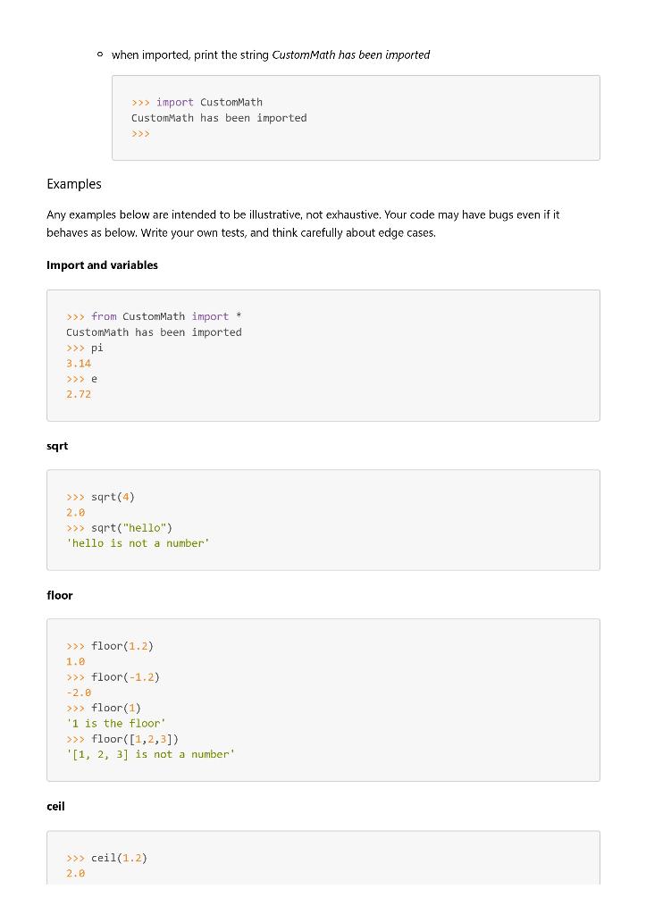
Task: Click the output '1 is the floor'
Action: [x=115, y=724]
